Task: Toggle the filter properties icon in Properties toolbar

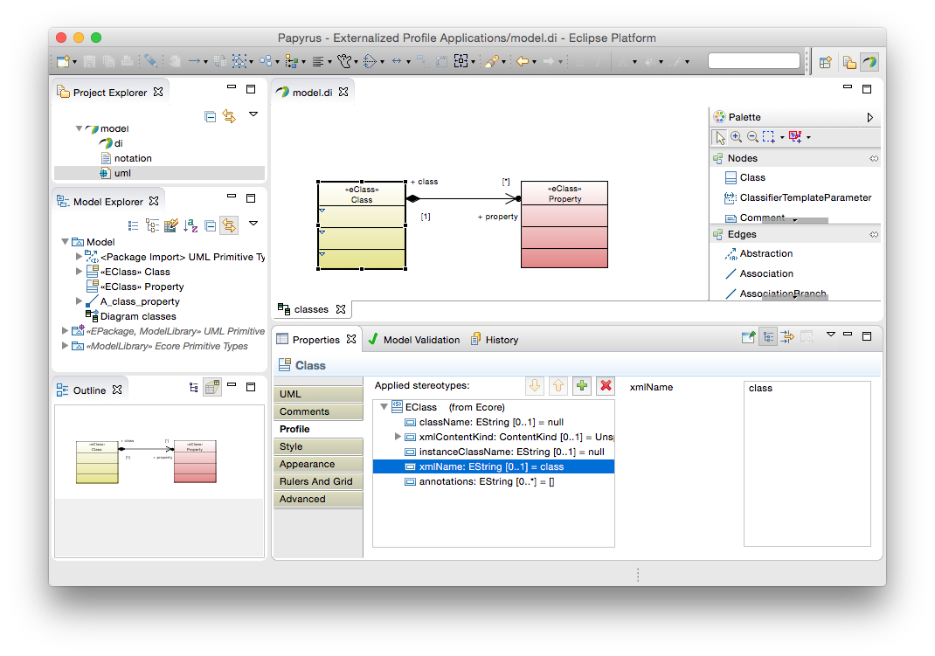Action: [x=787, y=337]
